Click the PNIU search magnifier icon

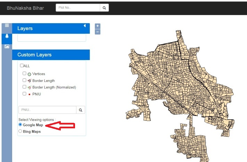tap(81, 110)
